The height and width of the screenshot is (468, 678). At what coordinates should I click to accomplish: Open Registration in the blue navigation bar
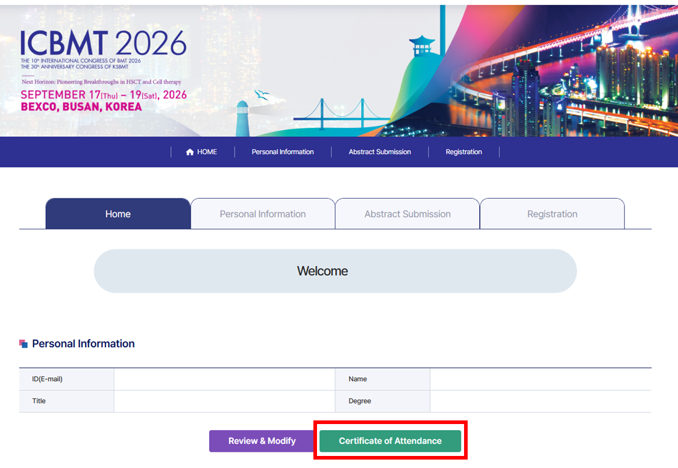click(x=463, y=152)
